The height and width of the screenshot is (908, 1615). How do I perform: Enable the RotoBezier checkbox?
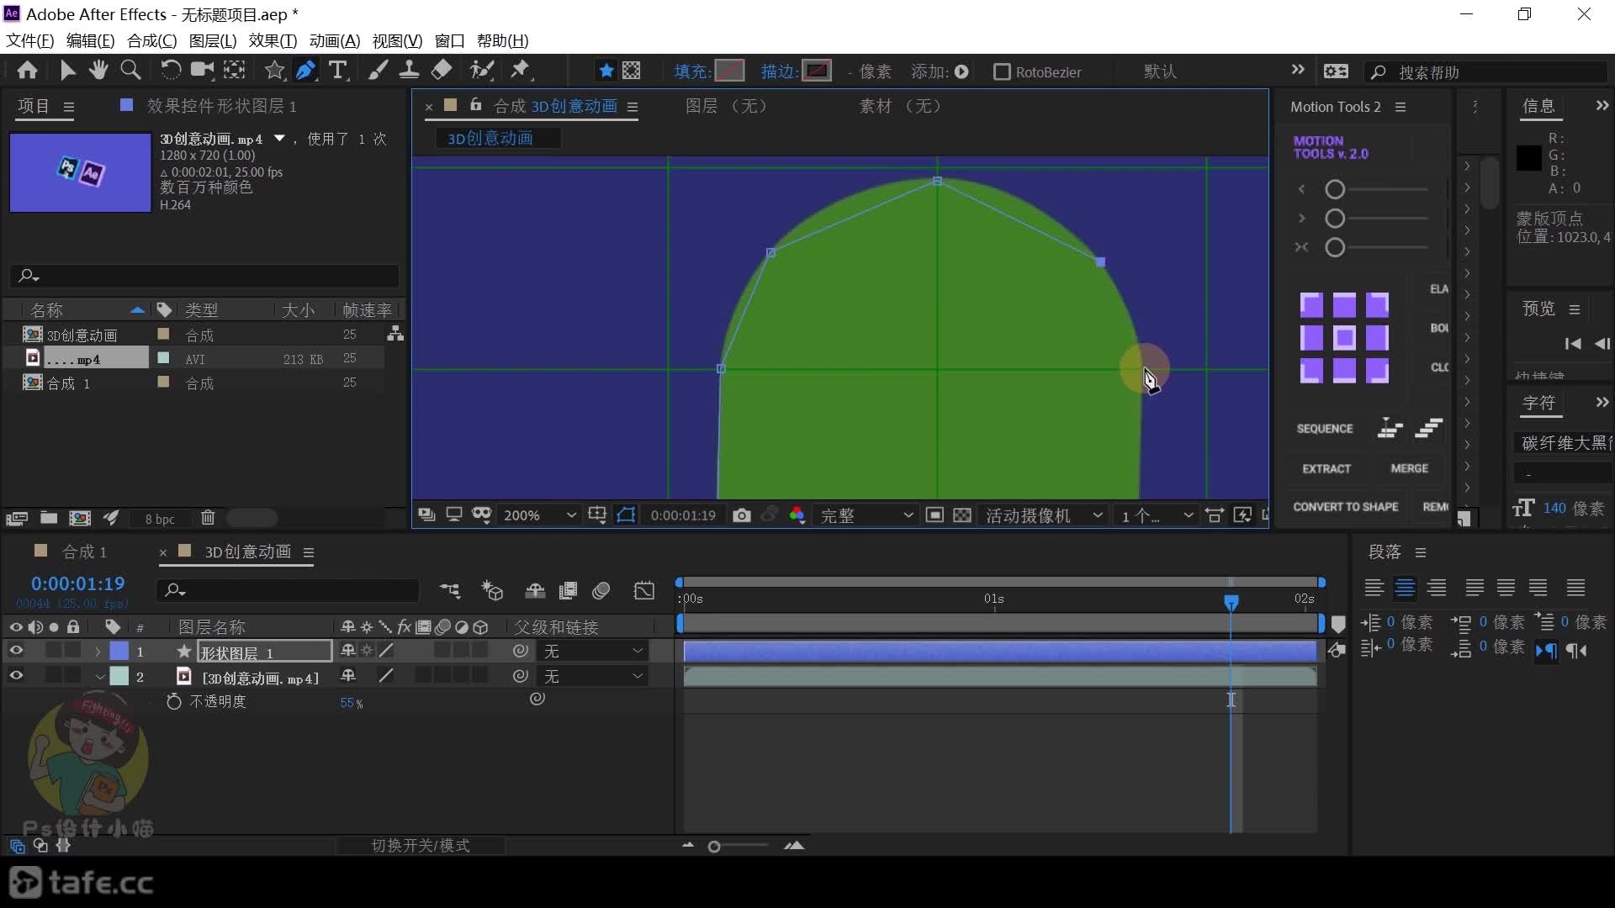click(1002, 72)
